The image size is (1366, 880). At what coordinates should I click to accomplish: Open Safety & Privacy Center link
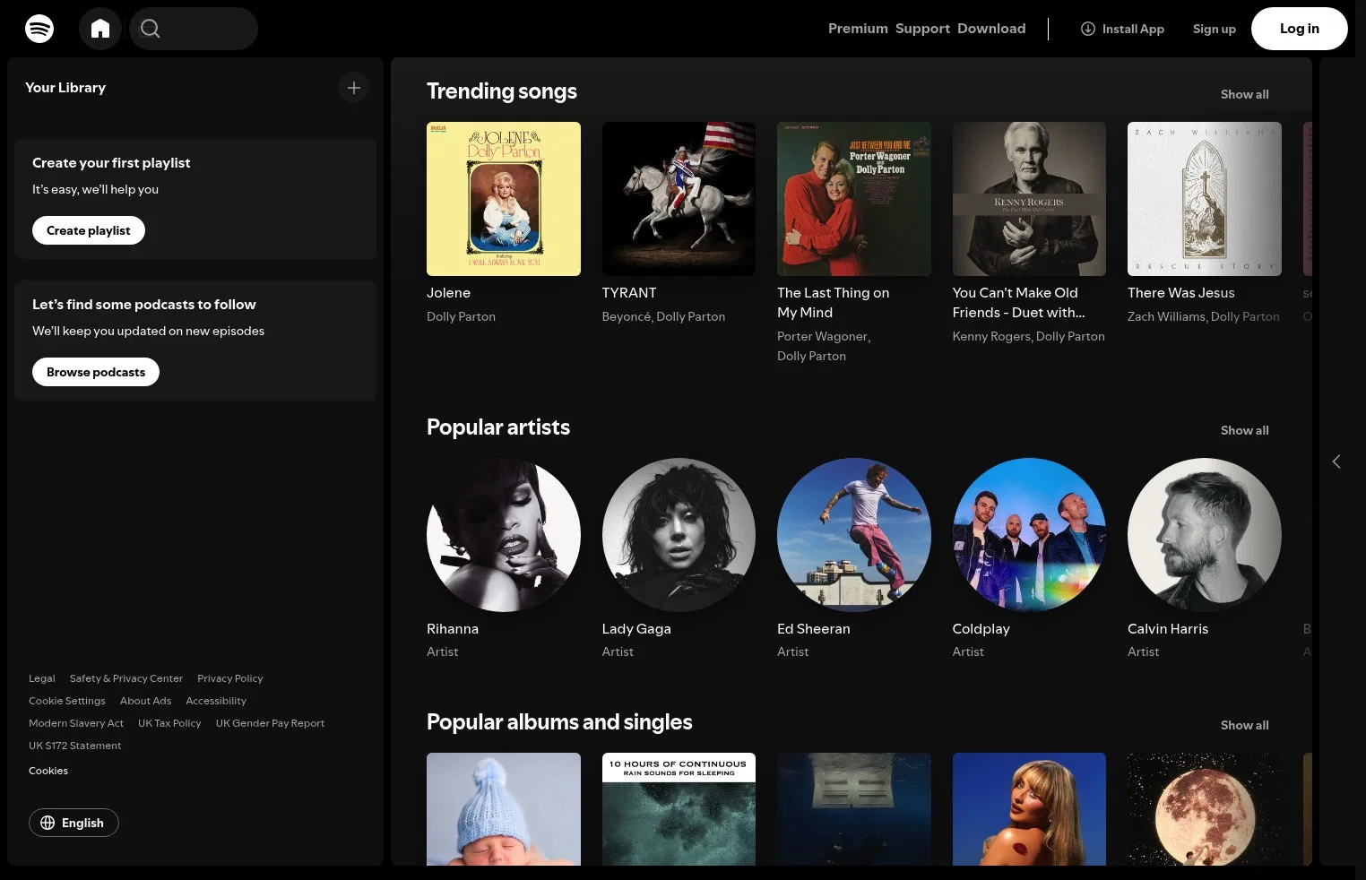(126, 678)
